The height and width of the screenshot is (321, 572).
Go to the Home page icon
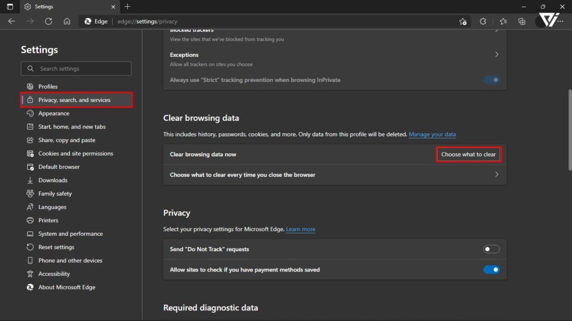tap(67, 22)
